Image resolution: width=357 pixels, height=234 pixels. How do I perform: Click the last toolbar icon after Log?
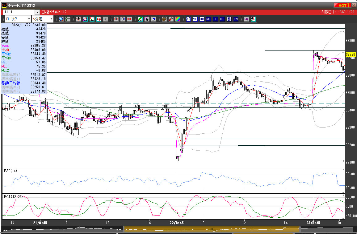coord(253,19)
